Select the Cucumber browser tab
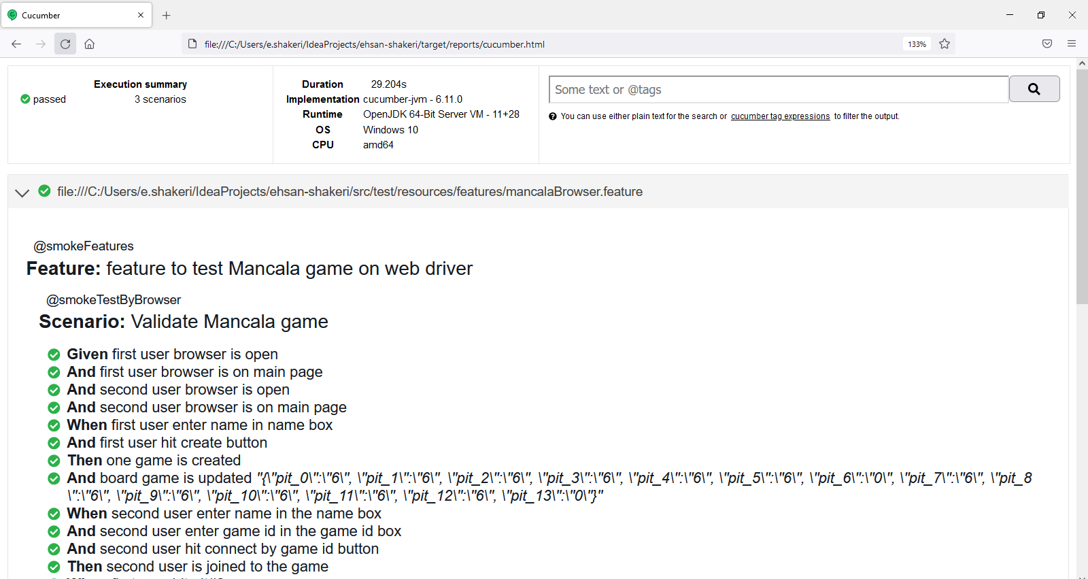1088x579 pixels. [x=76, y=15]
